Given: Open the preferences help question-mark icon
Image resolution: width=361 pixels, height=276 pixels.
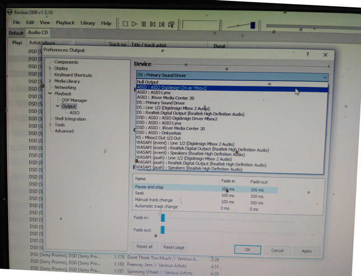Looking at the screenshot, I should pyautogui.click(x=308, y=54).
